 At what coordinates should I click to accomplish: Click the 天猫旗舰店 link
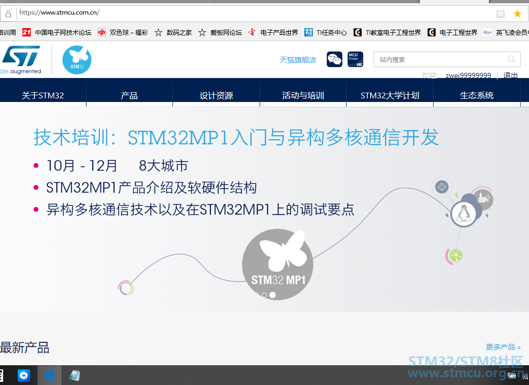click(x=298, y=60)
